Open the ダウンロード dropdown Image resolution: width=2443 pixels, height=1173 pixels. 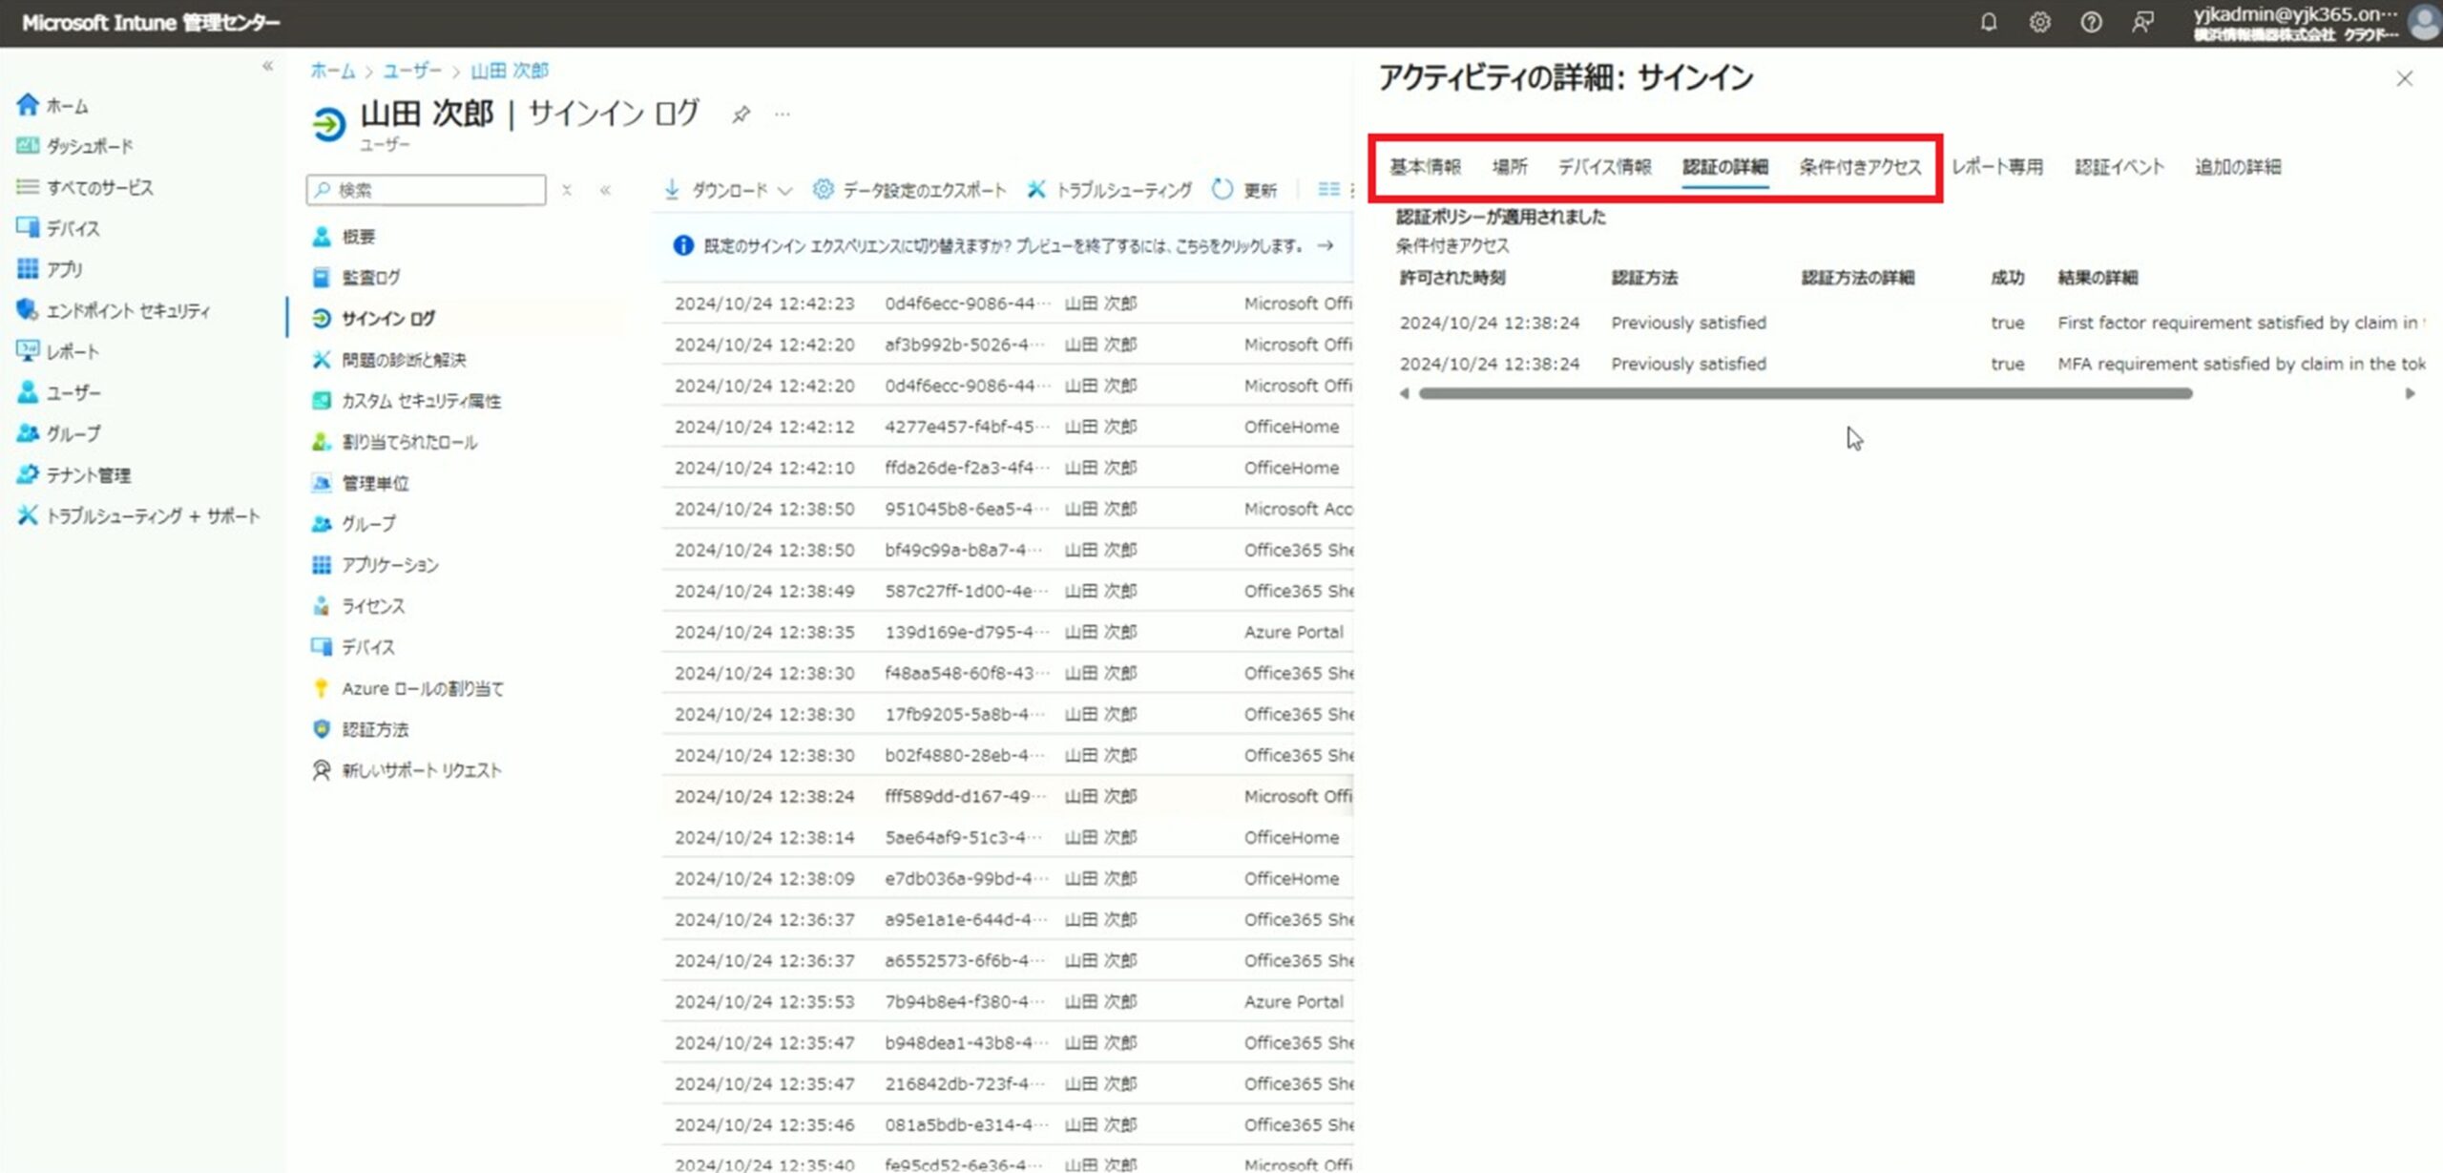(x=728, y=190)
